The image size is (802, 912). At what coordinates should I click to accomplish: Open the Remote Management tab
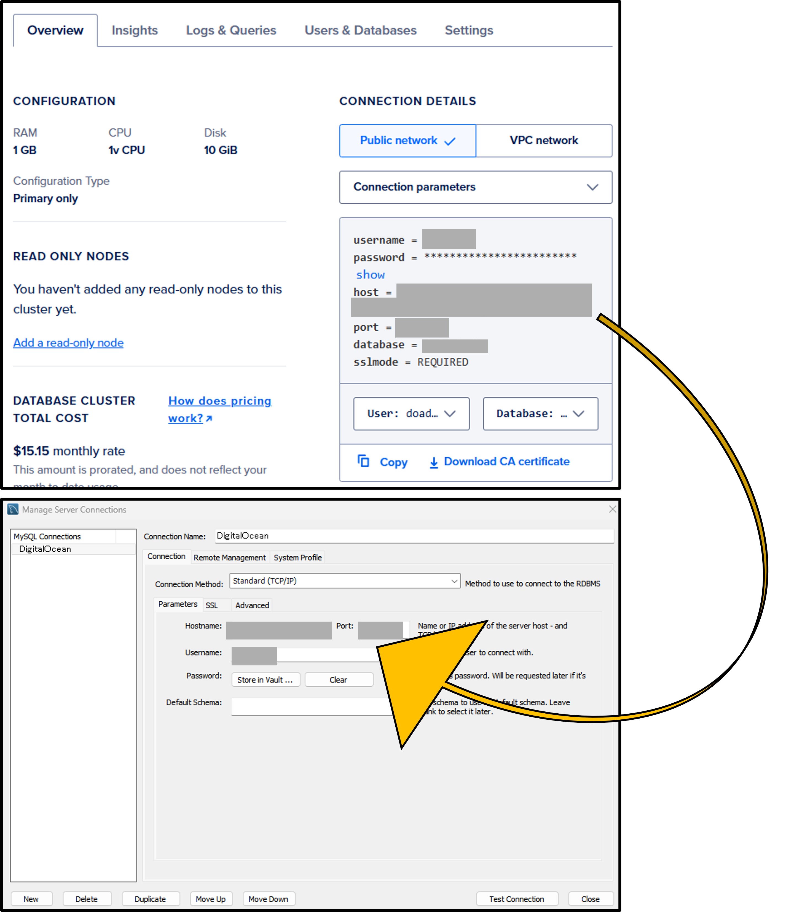[230, 557]
